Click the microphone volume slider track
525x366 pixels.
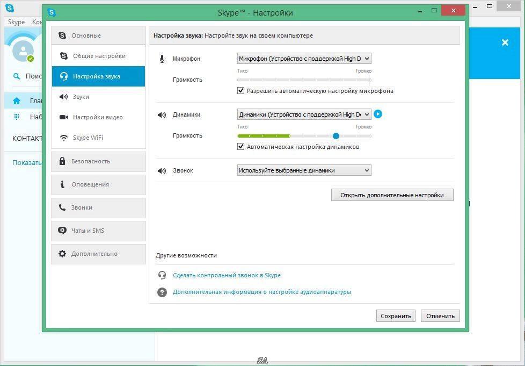[304, 80]
